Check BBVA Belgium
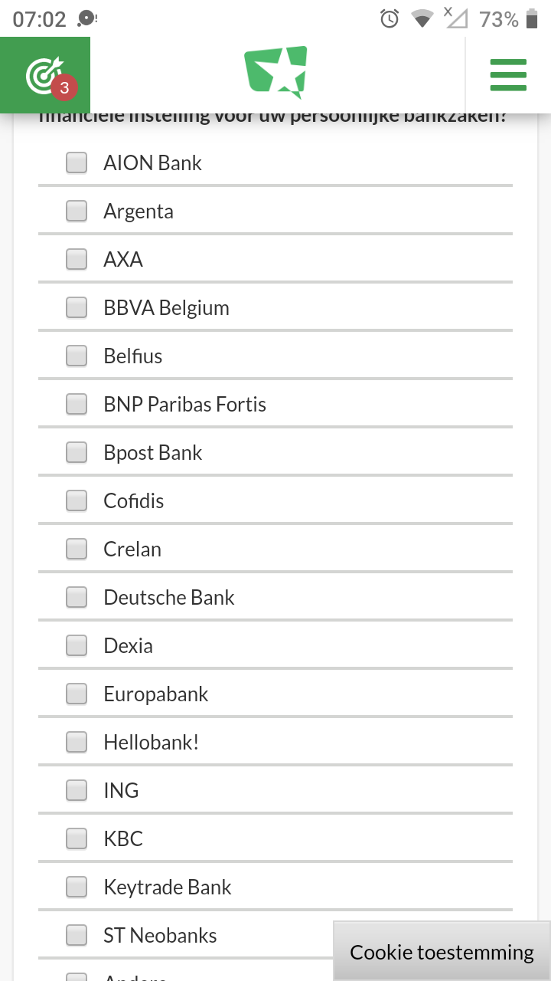 pos(77,307)
